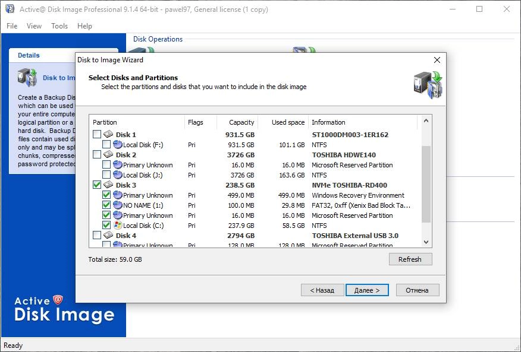521x352 pixels.
Task: Click the Information column header
Action: 363,122
